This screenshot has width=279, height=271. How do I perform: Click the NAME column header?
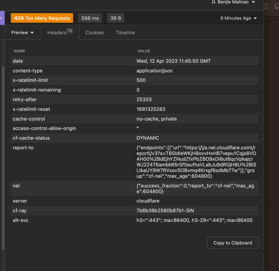point(19,51)
